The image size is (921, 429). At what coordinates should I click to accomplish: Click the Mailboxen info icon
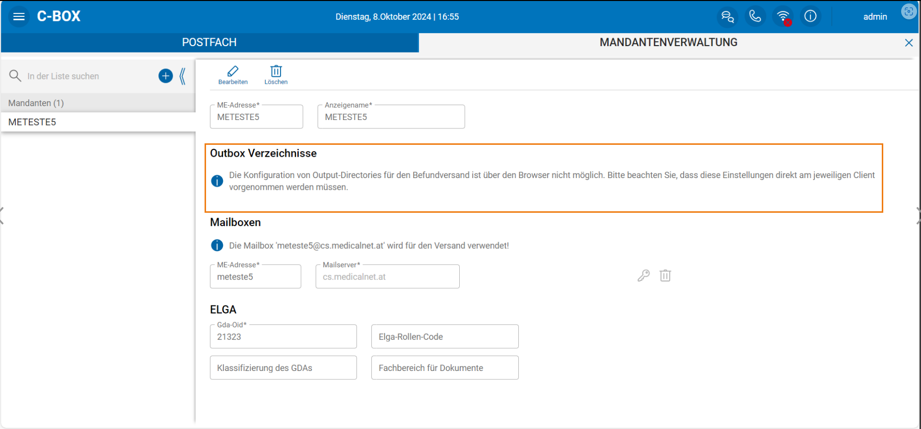[x=217, y=245]
